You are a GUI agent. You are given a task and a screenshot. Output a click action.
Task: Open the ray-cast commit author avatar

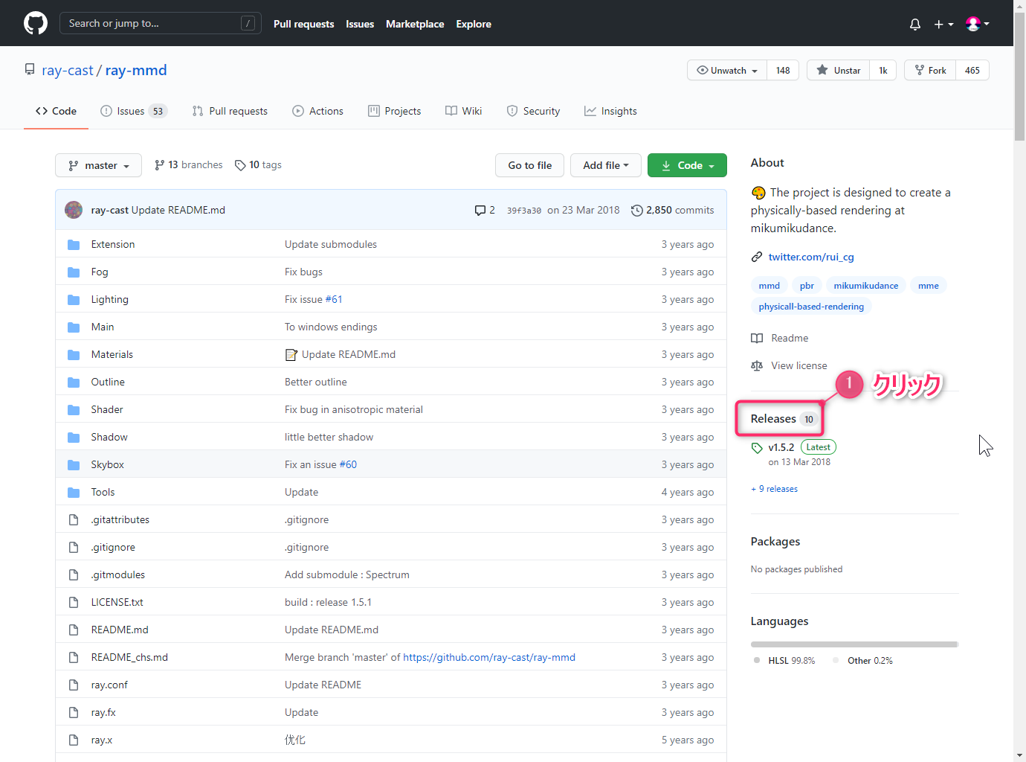[74, 210]
